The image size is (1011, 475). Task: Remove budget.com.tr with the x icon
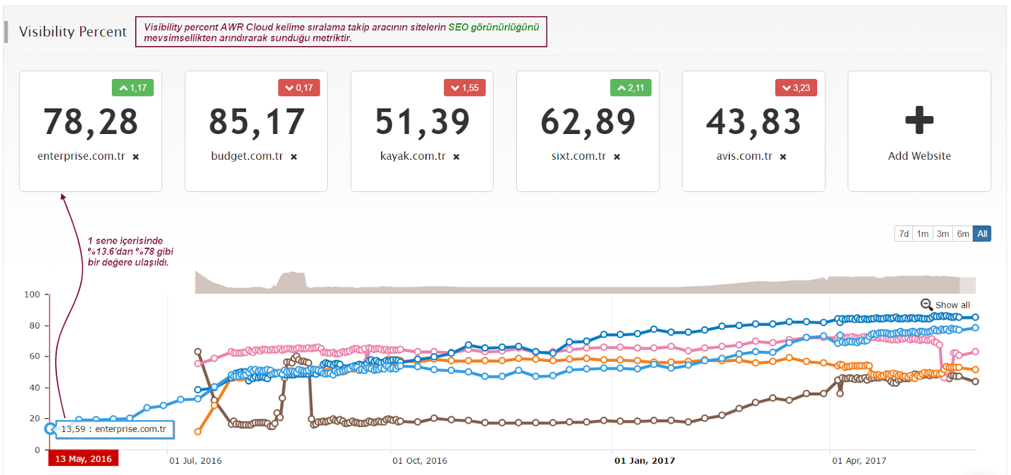point(294,157)
